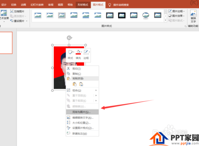Image resolution: width=199 pixels, height=146 pixels.
Task: Expand the picture styles gallery more arrow
Action: pos(166,20)
